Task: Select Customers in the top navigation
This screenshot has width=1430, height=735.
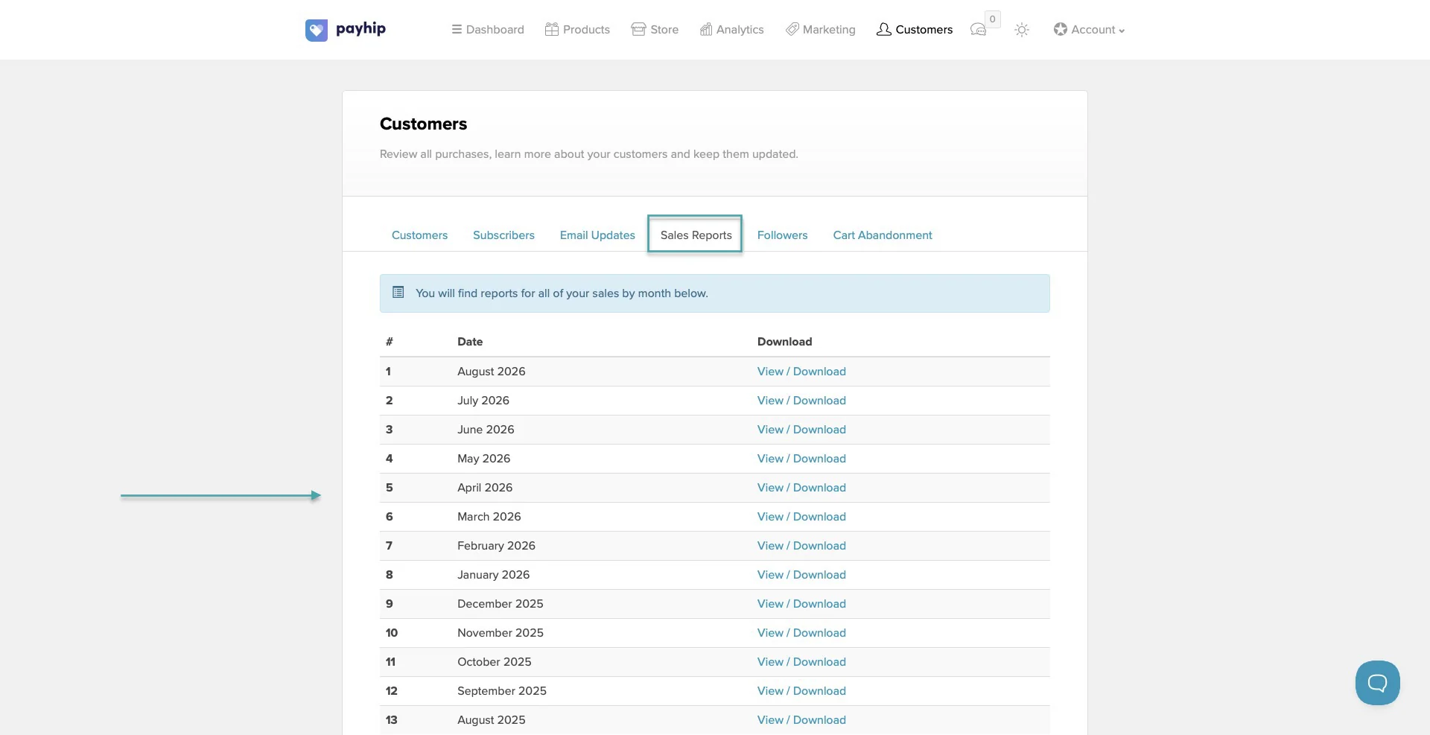Action: pyautogui.click(x=915, y=30)
